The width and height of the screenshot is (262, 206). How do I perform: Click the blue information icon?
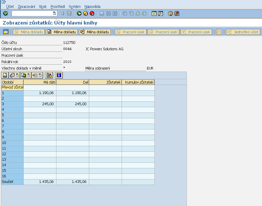59,75
